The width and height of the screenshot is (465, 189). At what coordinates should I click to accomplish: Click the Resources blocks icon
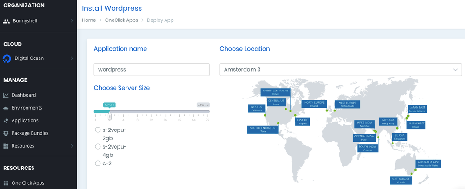tap(6, 146)
